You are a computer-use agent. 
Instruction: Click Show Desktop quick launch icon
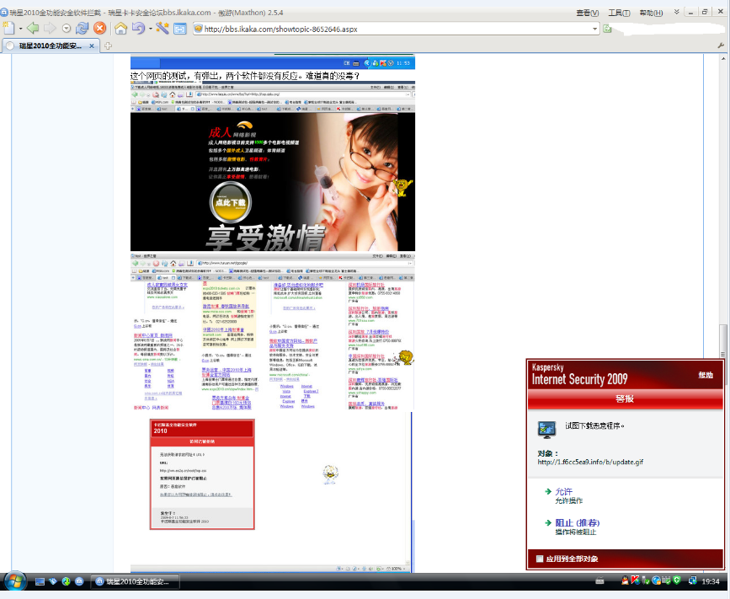(40, 580)
